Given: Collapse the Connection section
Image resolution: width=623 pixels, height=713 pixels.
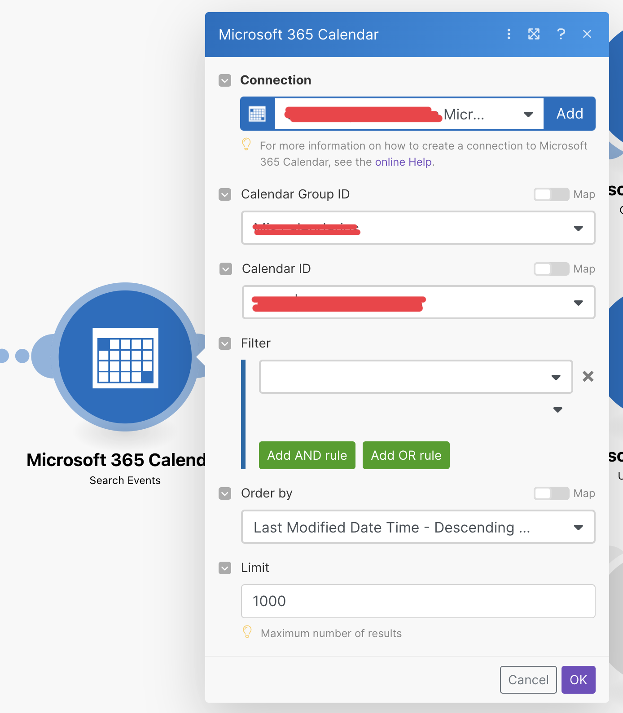Looking at the screenshot, I should coord(225,80).
